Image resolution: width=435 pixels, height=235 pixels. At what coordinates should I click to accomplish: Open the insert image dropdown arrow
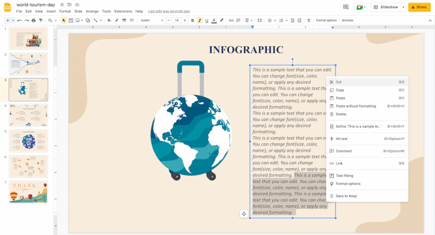[82, 20]
